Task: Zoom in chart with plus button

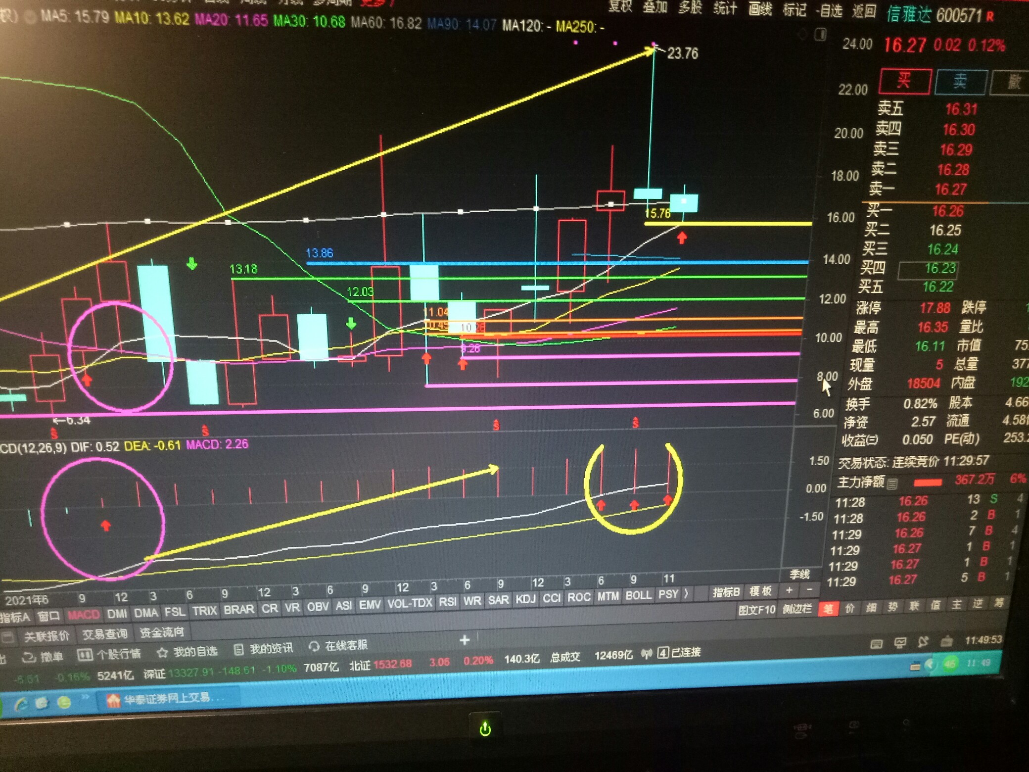Action: (x=790, y=590)
